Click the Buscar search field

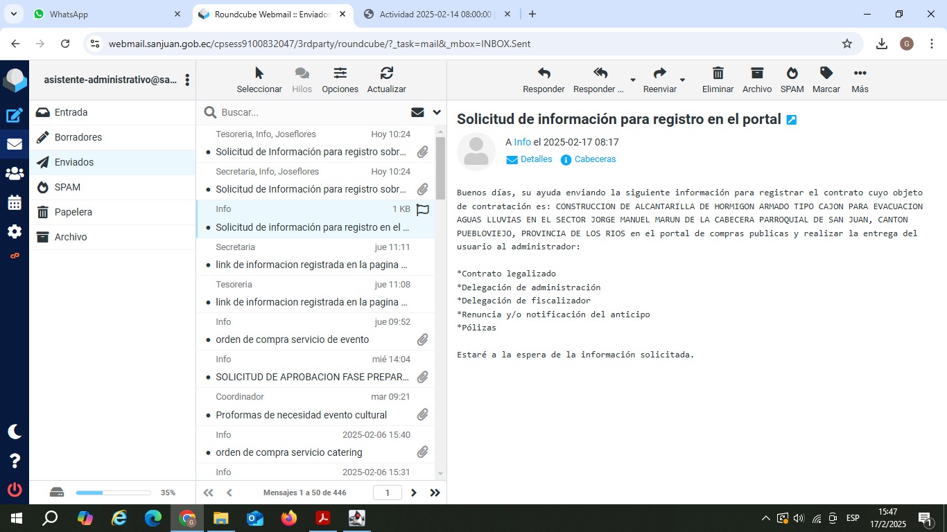(x=312, y=112)
